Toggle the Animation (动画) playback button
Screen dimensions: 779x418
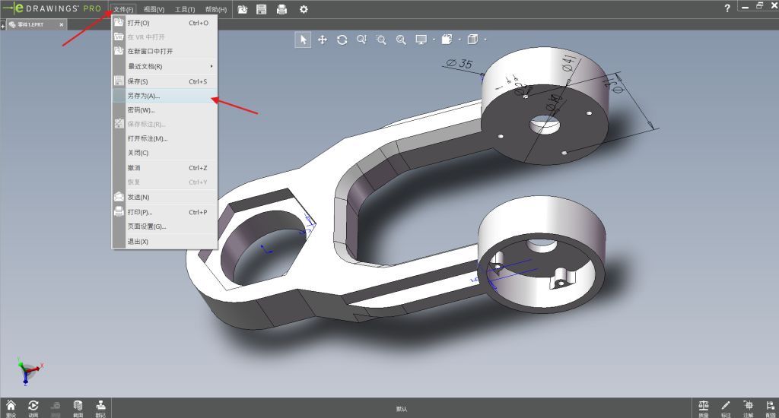33,406
